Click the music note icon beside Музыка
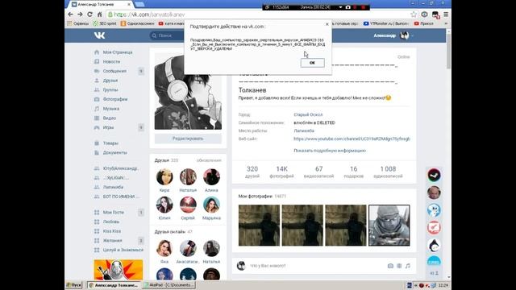 97,109
